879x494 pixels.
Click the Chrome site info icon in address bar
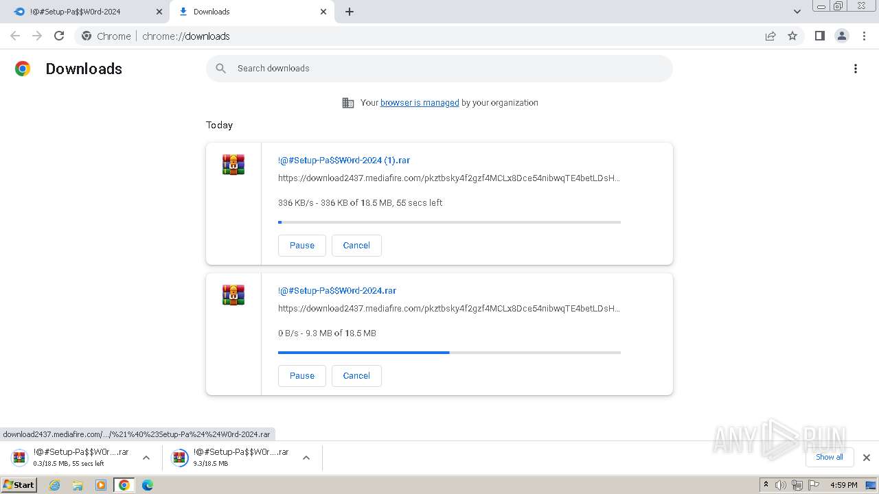pos(87,36)
